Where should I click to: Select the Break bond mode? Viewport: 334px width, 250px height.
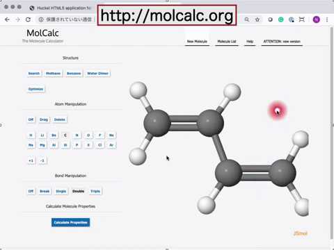pos(45,191)
